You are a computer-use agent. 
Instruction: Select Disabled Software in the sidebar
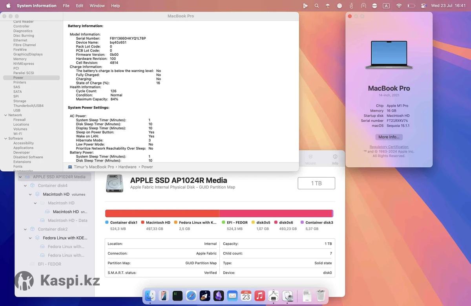(28, 157)
